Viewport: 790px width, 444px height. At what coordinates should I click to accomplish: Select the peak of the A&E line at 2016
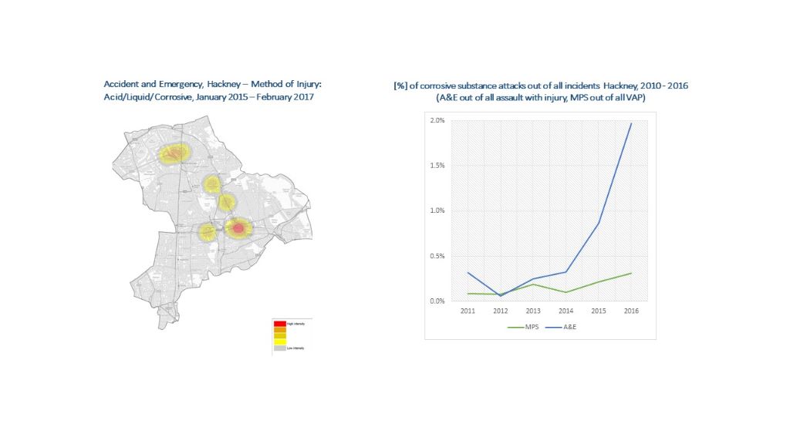click(632, 123)
